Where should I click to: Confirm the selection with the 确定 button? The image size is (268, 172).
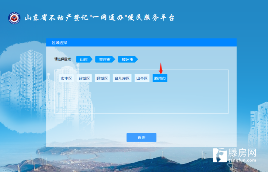[141, 138]
